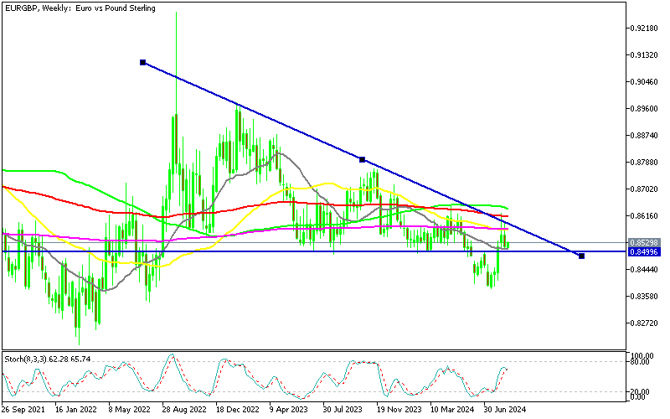Click the 0.87020 price level on axis
Image resolution: width=670 pixels, height=419 pixels.
(647, 189)
